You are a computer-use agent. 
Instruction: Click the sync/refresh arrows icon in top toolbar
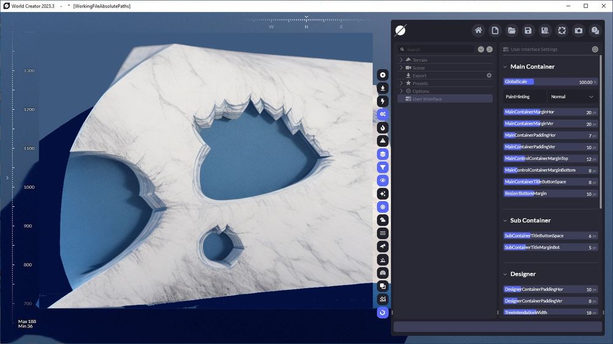[x=562, y=31]
